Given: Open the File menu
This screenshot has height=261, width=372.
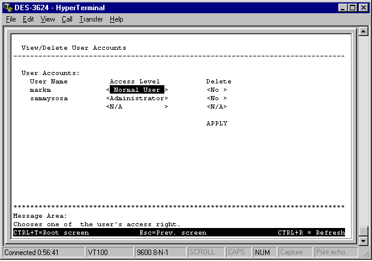Looking at the screenshot, I should pyautogui.click(x=11, y=19).
